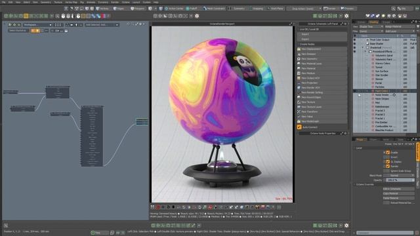Screen dimensions: 420x236
Task: Open the Blend Mode dropdown
Action: [x=399, y=176]
